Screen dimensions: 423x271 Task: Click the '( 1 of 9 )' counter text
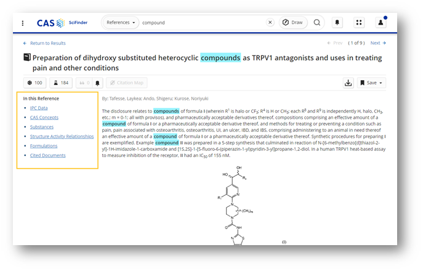[357, 43]
